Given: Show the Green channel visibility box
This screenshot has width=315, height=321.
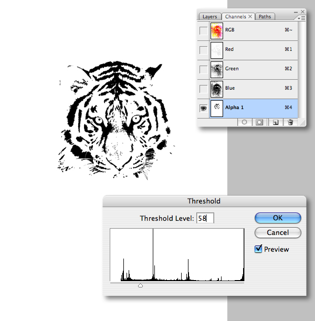Looking at the screenshot, I should (203, 69).
